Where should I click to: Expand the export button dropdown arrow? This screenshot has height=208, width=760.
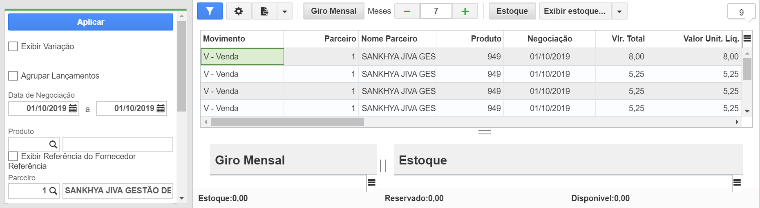tap(285, 11)
